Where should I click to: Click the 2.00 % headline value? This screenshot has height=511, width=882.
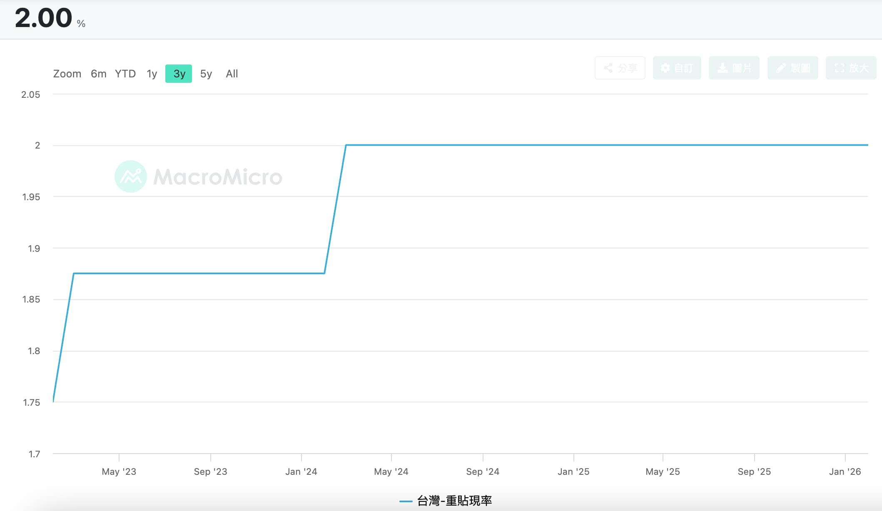[x=44, y=18]
